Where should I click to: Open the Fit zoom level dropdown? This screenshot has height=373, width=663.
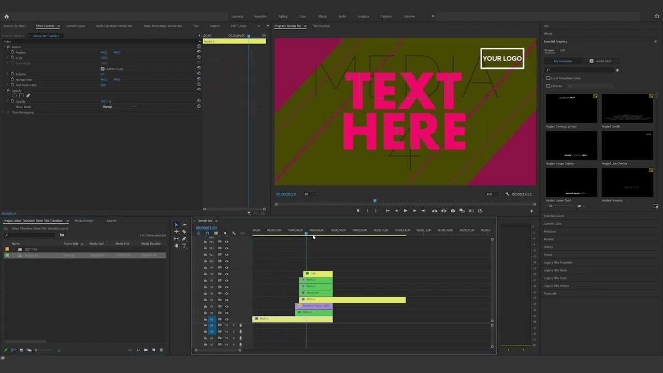pyautogui.click(x=311, y=194)
